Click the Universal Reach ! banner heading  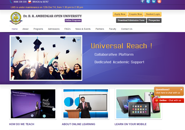[x=121, y=46]
